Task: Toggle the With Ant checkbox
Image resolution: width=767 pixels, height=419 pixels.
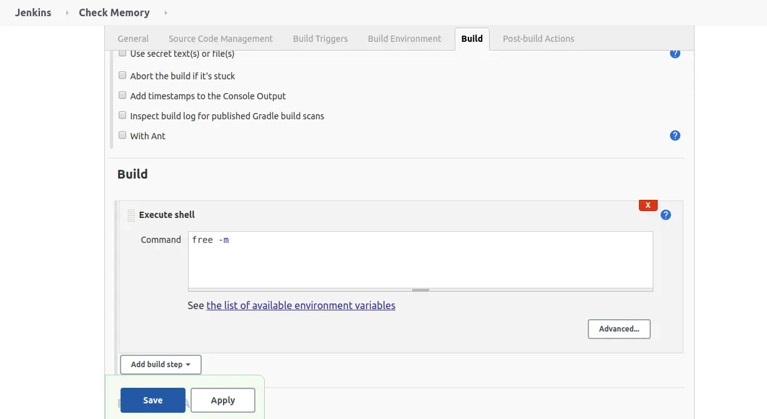Action: [122, 136]
